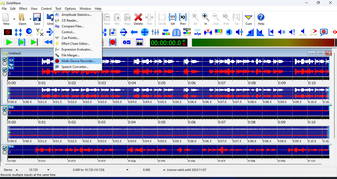This screenshot has height=179, width=337.
Task: Open the control properties blue checkbox icon
Action: [127, 42]
